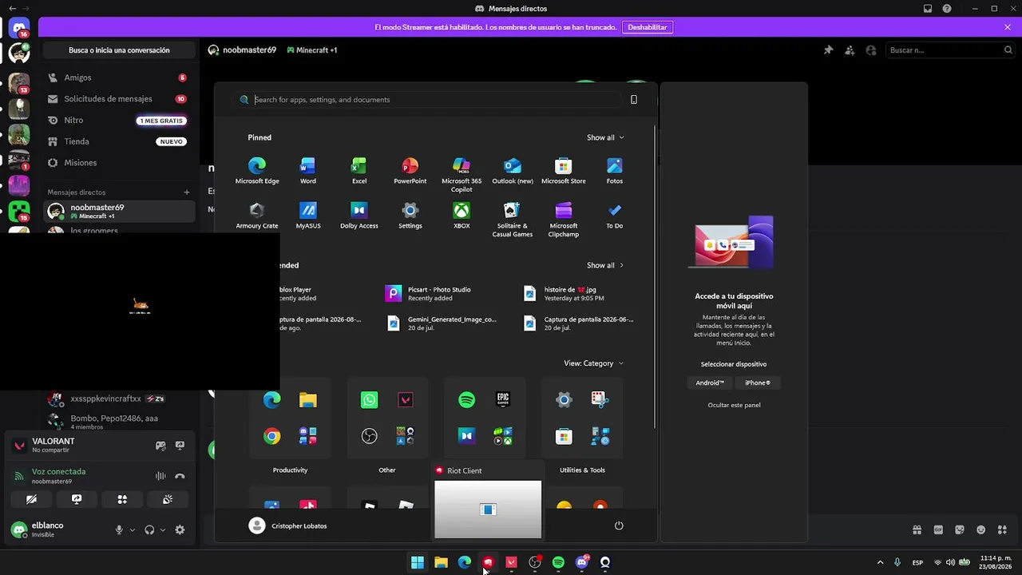Show hidden icons in system tray
This screenshot has height=575, width=1022.
tap(880, 562)
